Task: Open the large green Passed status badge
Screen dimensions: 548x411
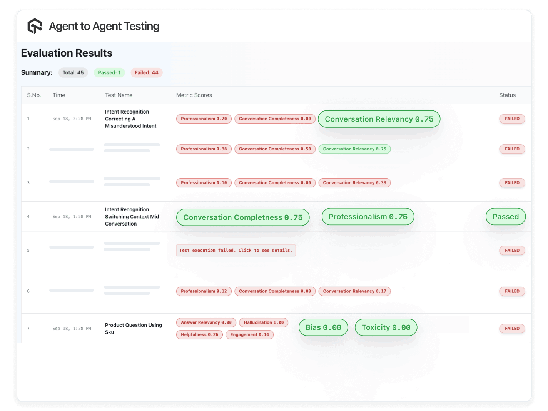Action: 505,216
